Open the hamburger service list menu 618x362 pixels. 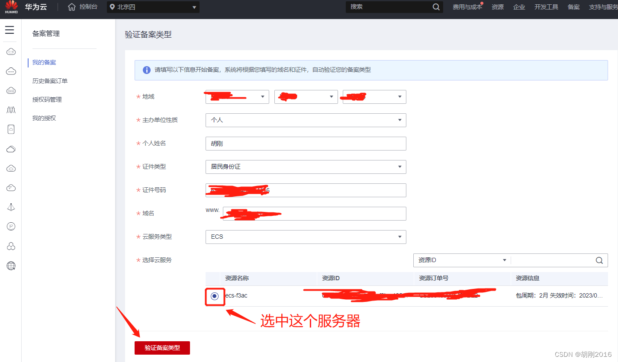[10, 30]
